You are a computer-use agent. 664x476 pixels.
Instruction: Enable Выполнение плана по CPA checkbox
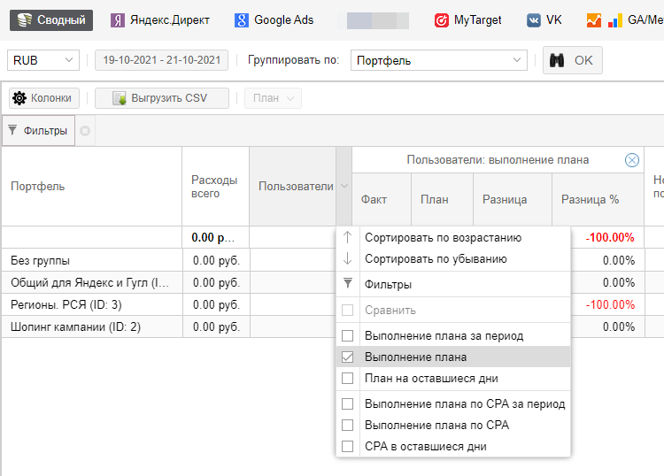[347, 426]
